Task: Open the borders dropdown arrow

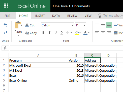Action: tap(71, 32)
